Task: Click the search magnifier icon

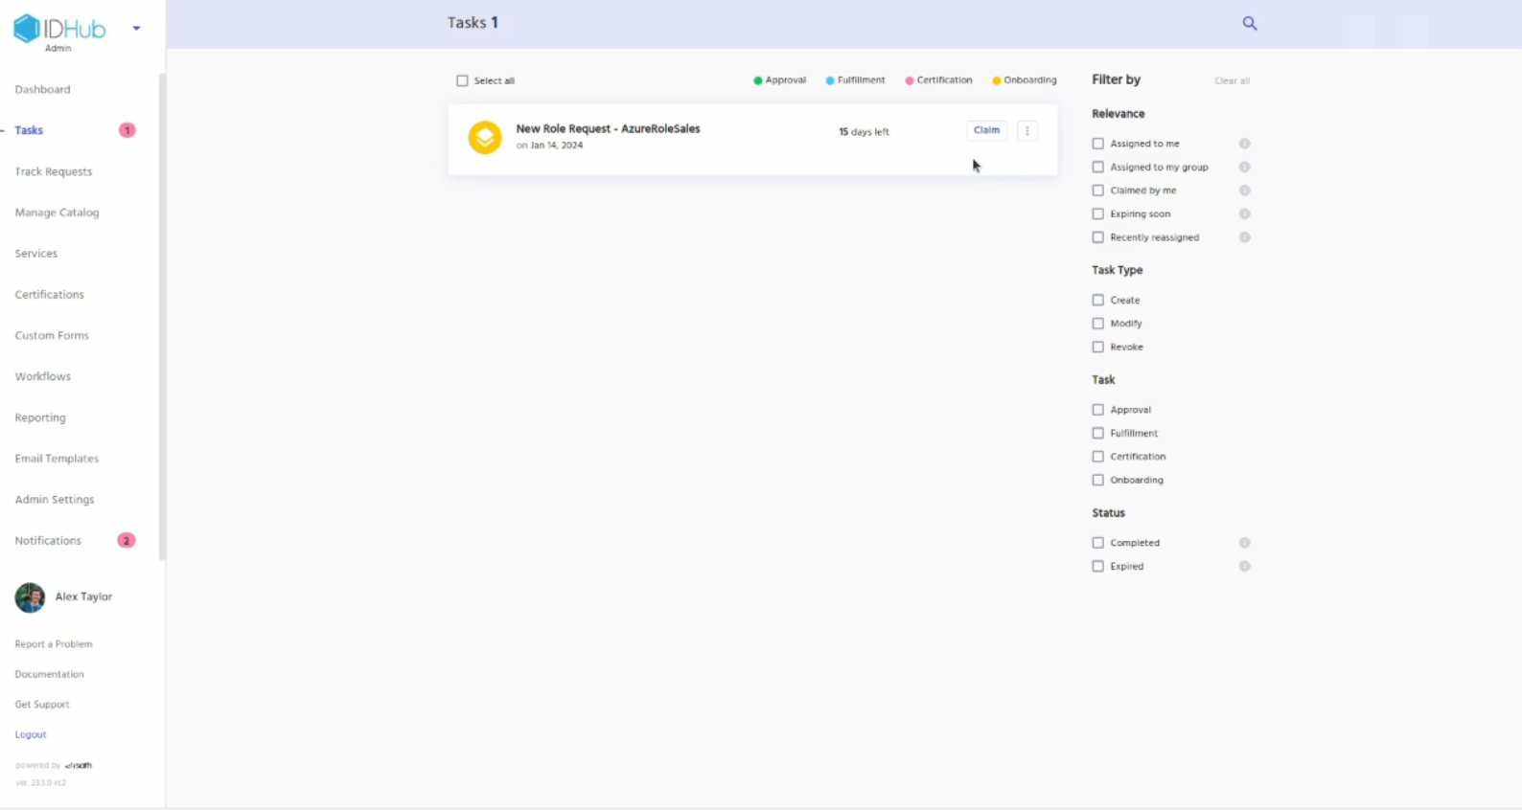Action: click(x=1249, y=24)
